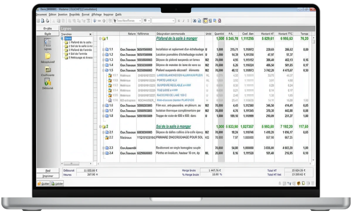Click the blue information icon in toolbar

pos(95,21)
